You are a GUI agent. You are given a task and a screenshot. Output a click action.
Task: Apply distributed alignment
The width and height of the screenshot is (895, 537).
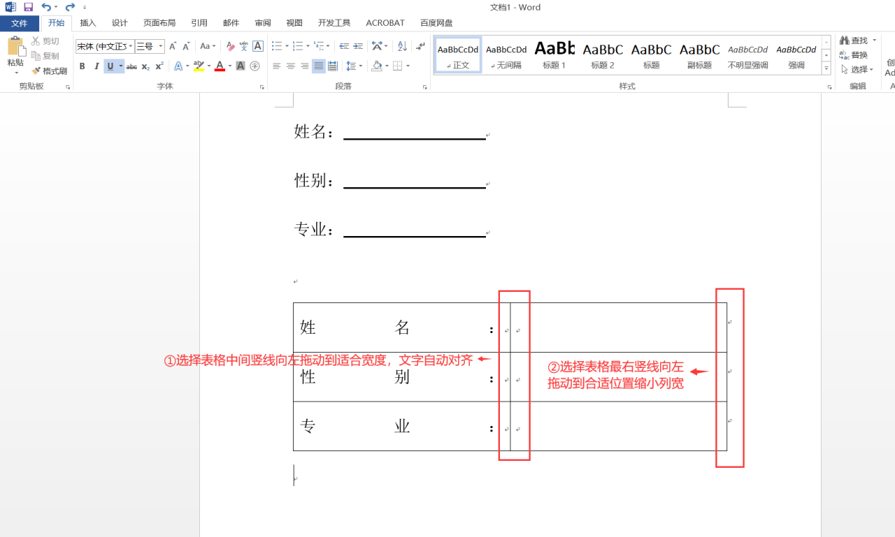(x=333, y=66)
